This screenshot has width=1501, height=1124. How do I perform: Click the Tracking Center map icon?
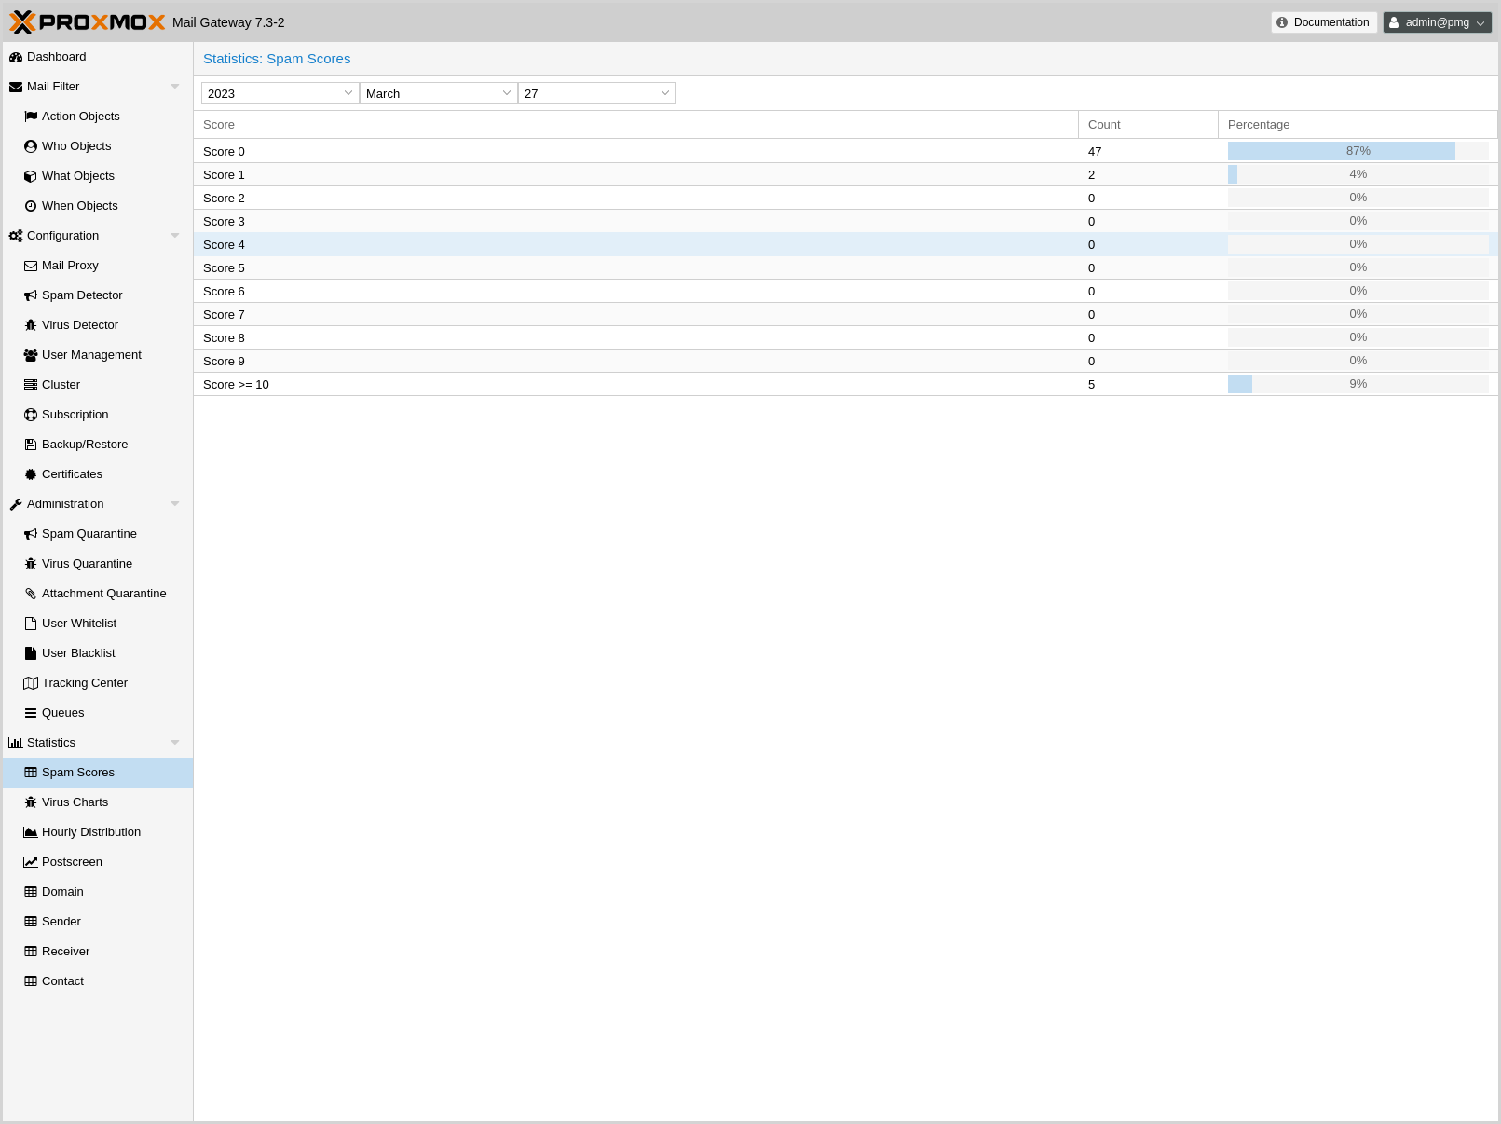(31, 683)
